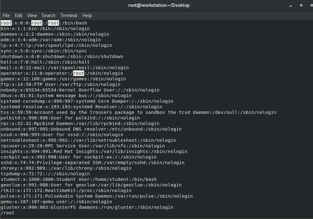Click the operator:x:11:0 line
313x219 pixels.
pyautogui.click(x=62, y=73)
